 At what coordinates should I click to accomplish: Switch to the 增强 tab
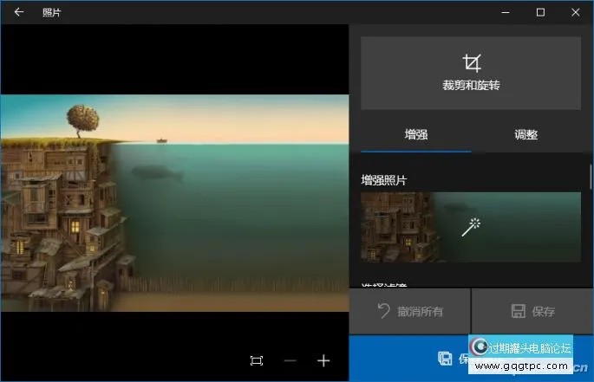coord(416,135)
